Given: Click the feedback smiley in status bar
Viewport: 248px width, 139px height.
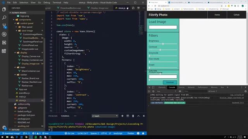Looking at the screenshot, I should click(x=138, y=133).
